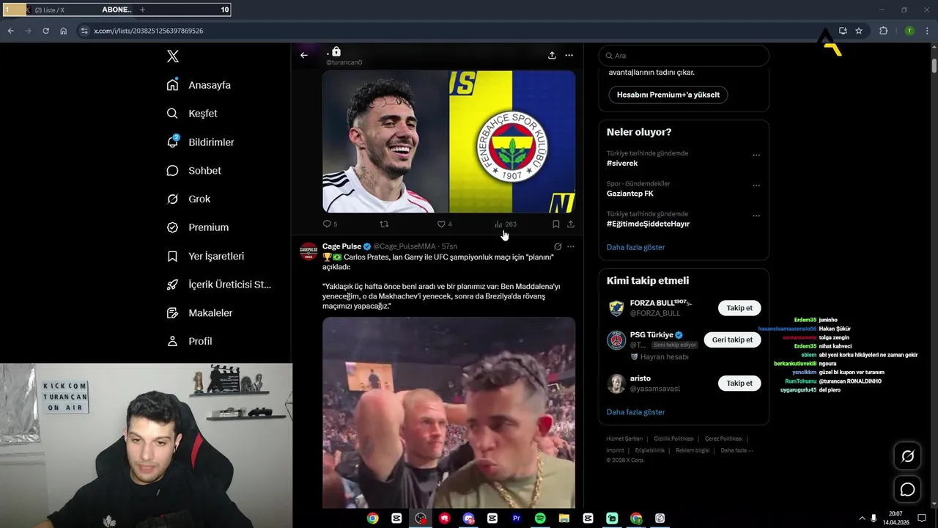The image size is (938, 528).
Task: Play the Cage Pulse UFC video
Action: pyautogui.click(x=448, y=412)
